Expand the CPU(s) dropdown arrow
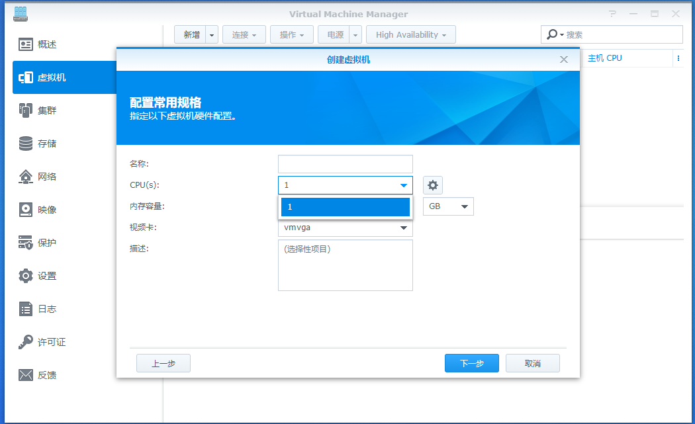Viewport: 695px width, 424px height. click(x=403, y=186)
